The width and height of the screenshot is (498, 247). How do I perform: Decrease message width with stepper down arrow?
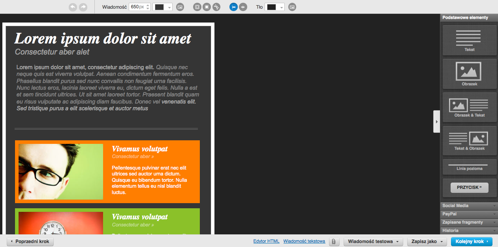click(148, 9)
